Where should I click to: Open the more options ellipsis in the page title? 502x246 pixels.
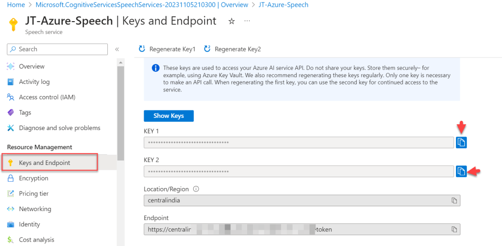[x=247, y=21]
